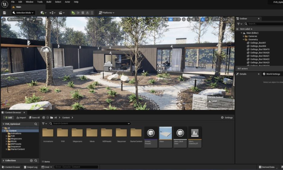Select the Main level asset thumbnail
Viewport: 283px width, 170px height.
coord(165,133)
